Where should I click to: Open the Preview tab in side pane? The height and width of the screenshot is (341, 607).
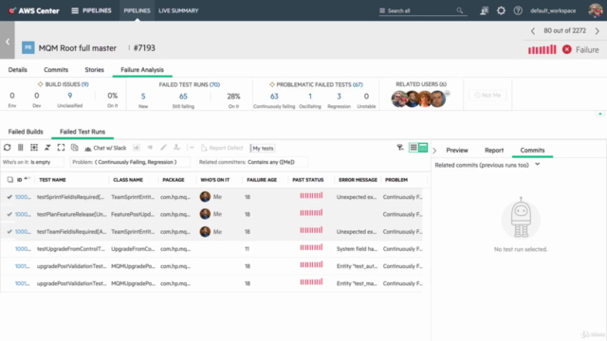457,150
